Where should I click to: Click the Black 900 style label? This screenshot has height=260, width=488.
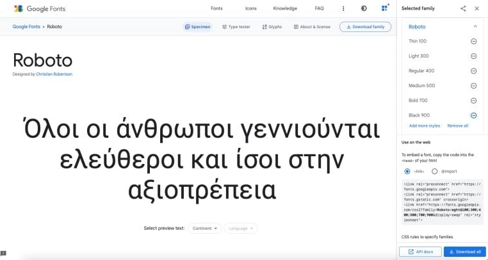pyautogui.click(x=419, y=115)
